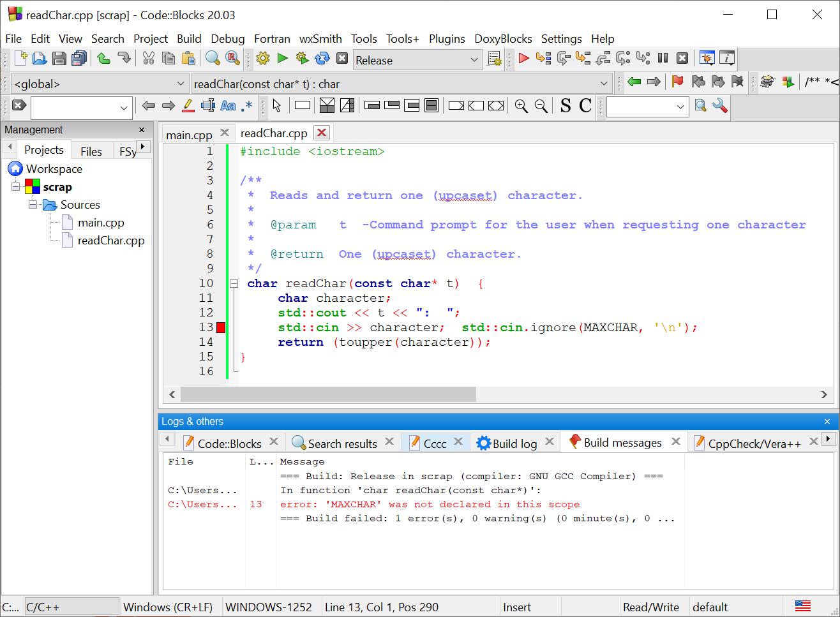Open the <global> scope dropdown
This screenshot has height=617, width=840.
click(x=99, y=84)
